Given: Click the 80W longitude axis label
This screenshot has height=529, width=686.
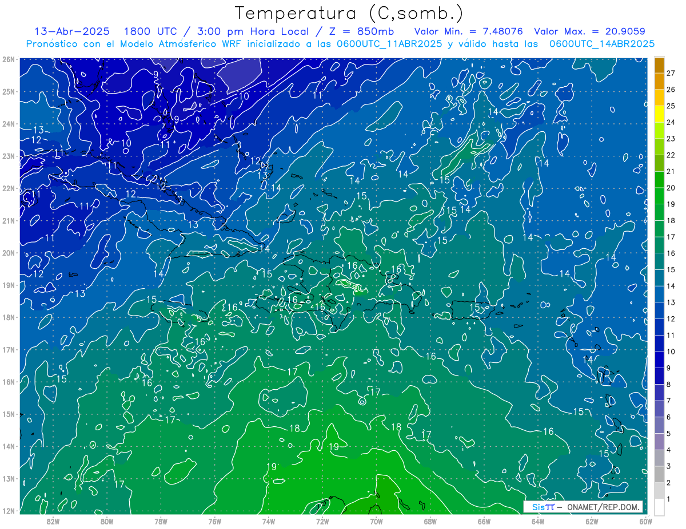Looking at the screenshot, I should click(x=107, y=520).
